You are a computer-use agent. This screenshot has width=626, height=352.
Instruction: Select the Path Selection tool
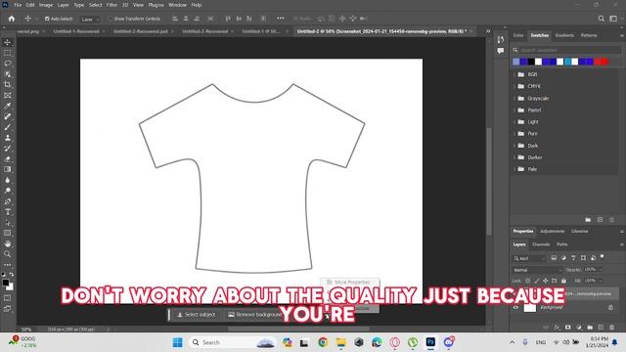click(8, 223)
